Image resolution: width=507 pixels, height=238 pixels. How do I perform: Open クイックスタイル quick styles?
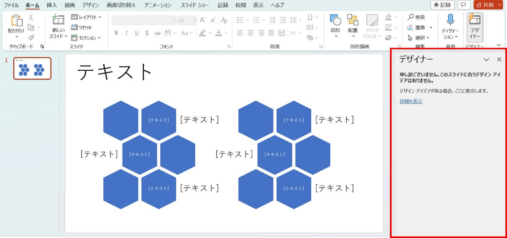coord(372,26)
